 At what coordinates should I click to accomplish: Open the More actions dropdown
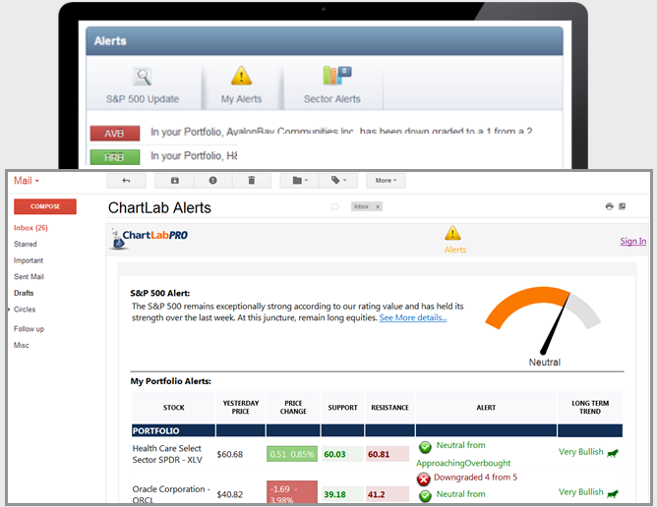[x=386, y=181]
